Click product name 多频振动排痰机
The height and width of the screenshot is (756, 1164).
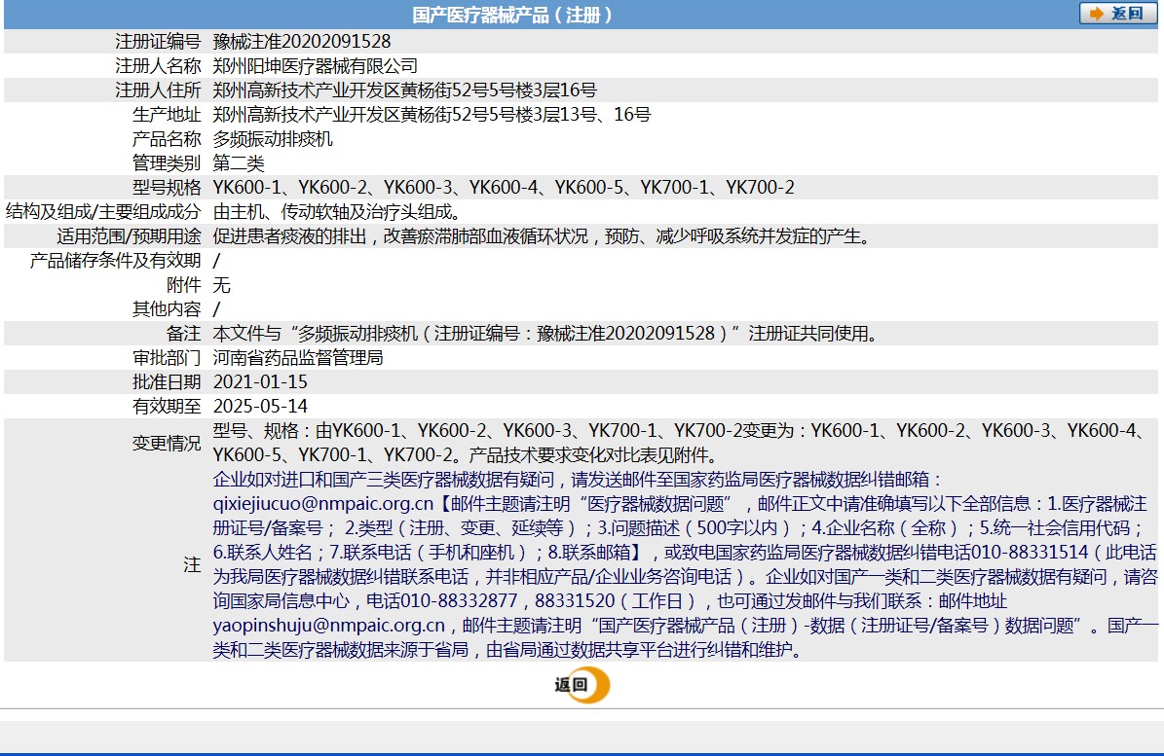[x=273, y=139]
